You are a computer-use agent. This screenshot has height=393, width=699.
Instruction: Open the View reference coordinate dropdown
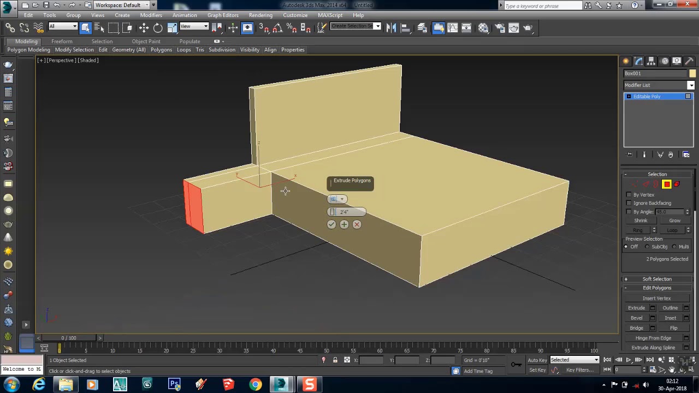(194, 27)
